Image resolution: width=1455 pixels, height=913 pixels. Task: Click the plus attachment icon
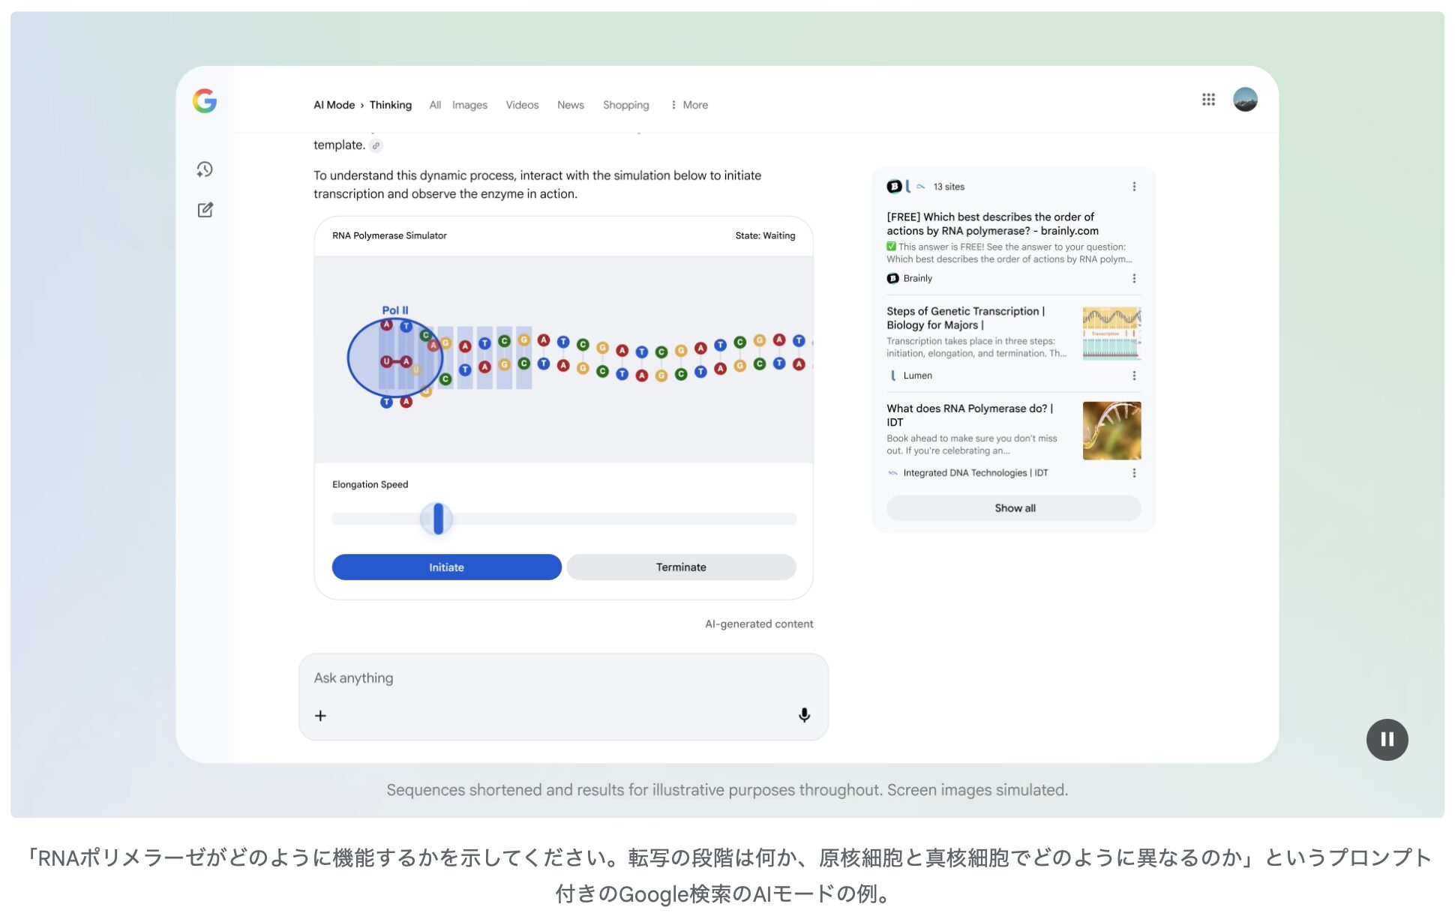tap(320, 716)
